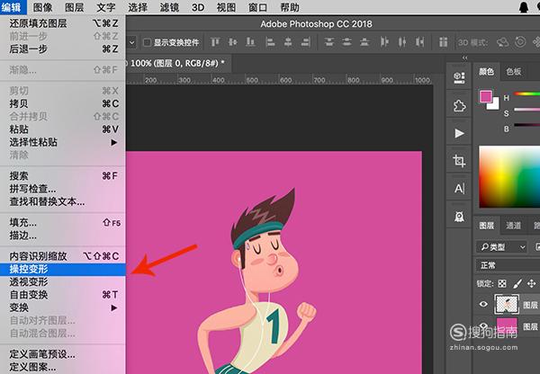The width and height of the screenshot is (540, 374).
Task: Open the 正常 blend mode dropdown
Action: [x=508, y=265]
